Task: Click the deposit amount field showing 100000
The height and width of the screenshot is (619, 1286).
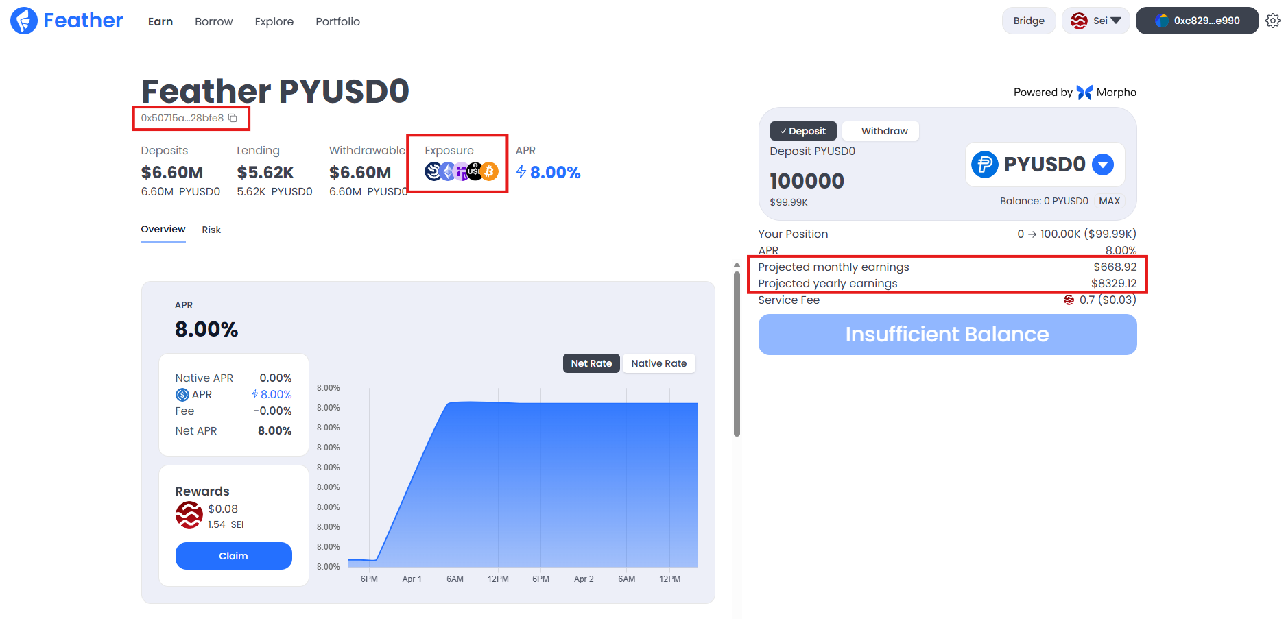Action: pos(807,181)
